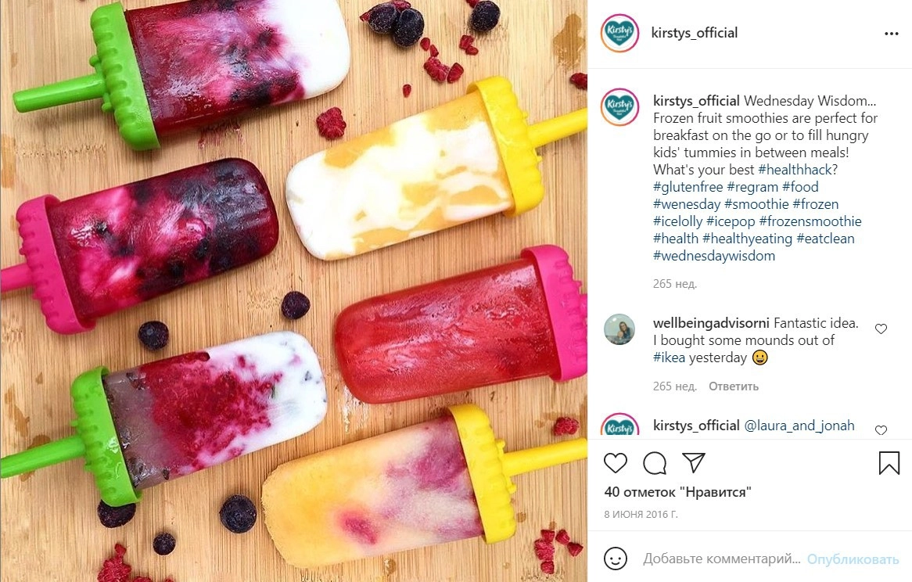Open the #glutenfree hashtag
The width and height of the screenshot is (912, 582).
pyautogui.click(x=688, y=187)
